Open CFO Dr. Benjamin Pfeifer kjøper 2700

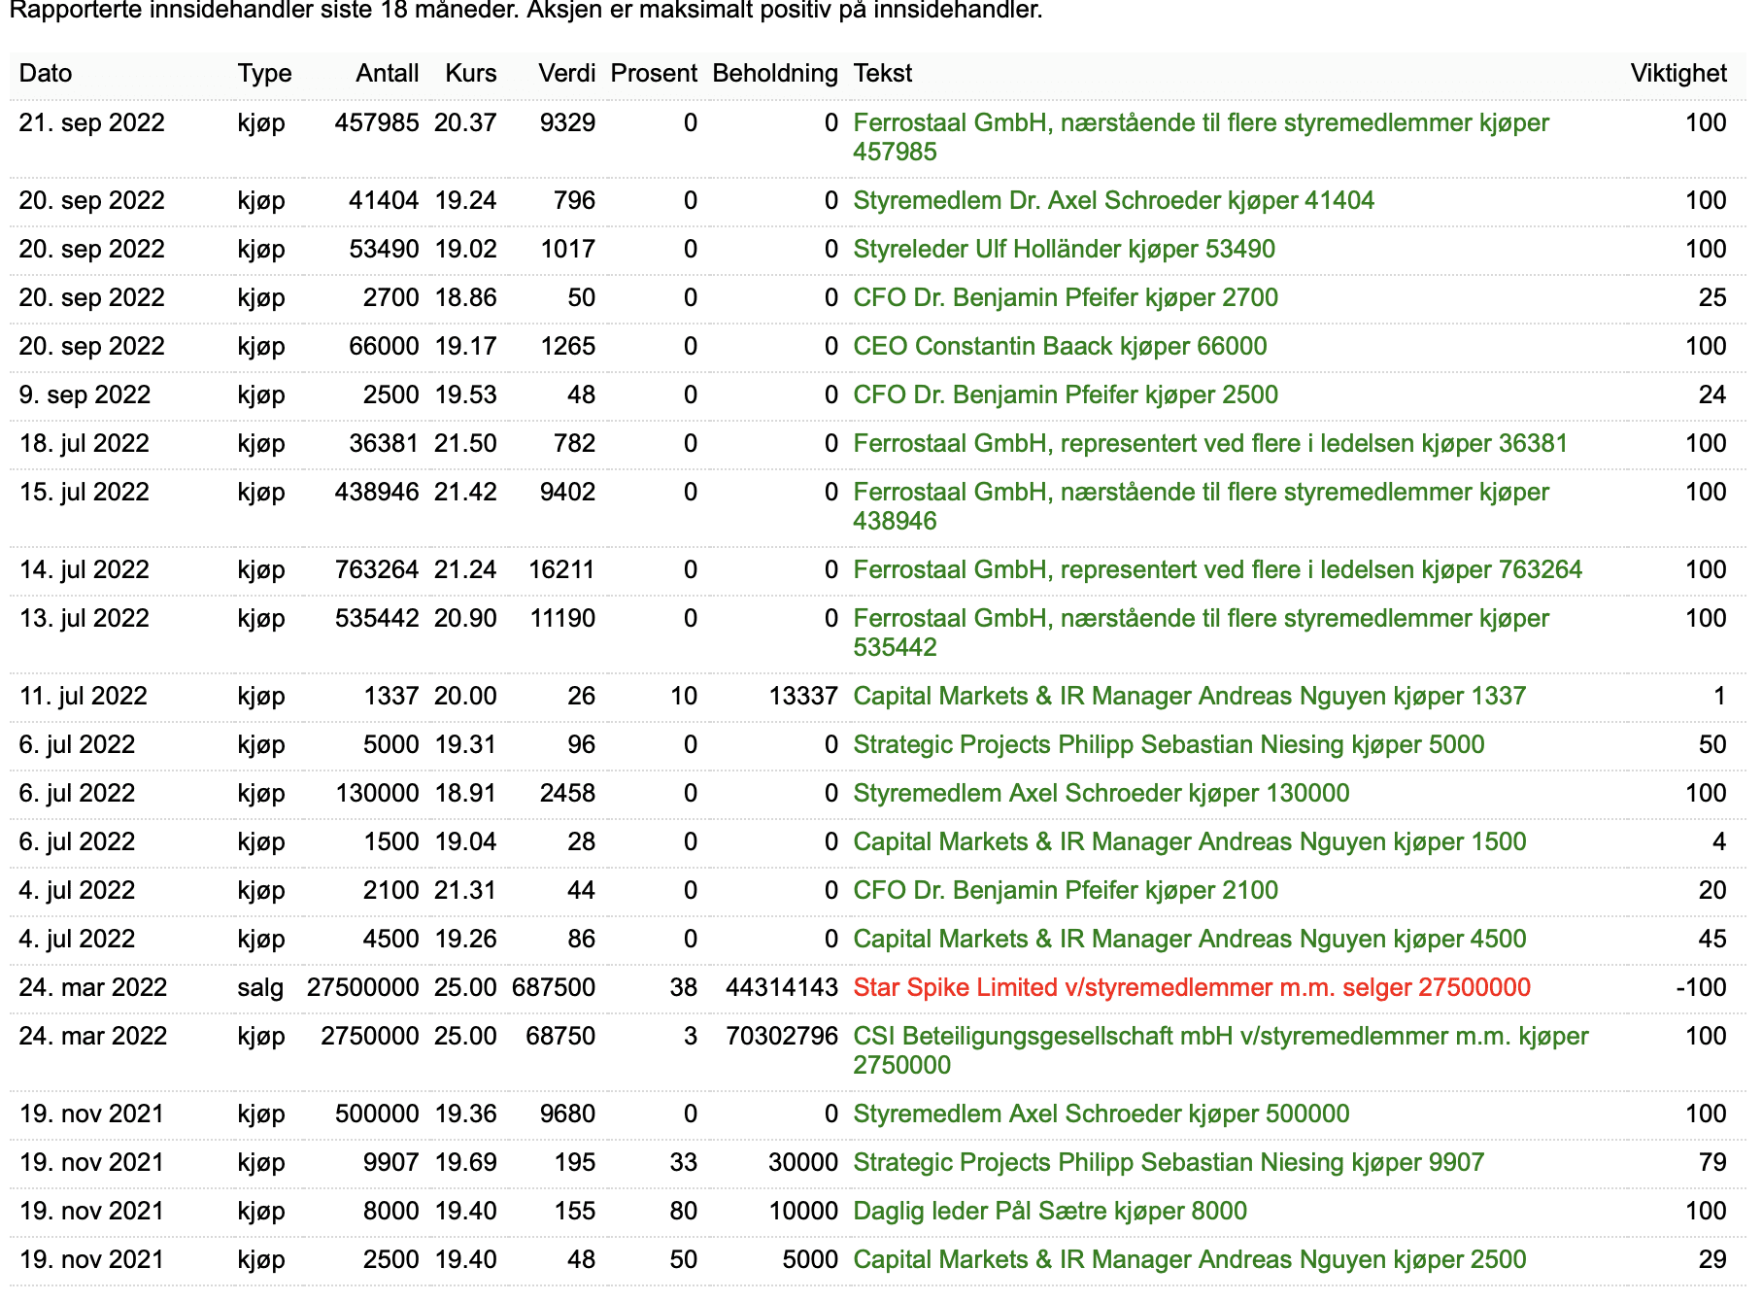[x=1066, y=298]
